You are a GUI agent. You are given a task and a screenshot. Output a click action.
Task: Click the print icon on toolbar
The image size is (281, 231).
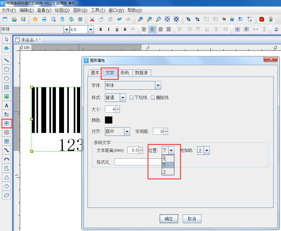44,19
